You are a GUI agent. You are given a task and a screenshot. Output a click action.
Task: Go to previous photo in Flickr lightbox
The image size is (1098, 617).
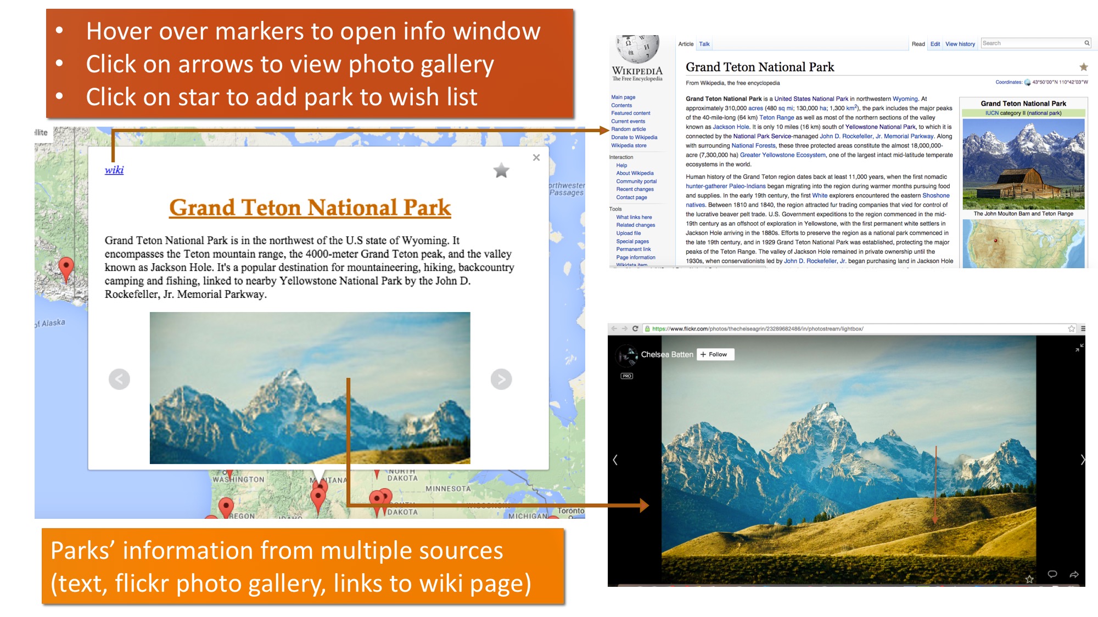(x=615, y=460)
